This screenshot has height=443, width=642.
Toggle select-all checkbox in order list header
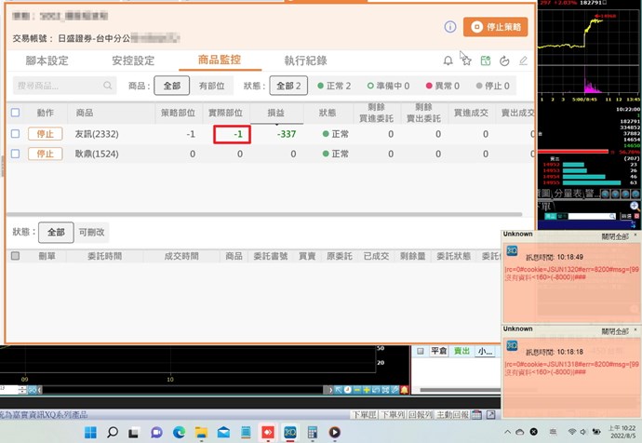click(x=15, y=255)
